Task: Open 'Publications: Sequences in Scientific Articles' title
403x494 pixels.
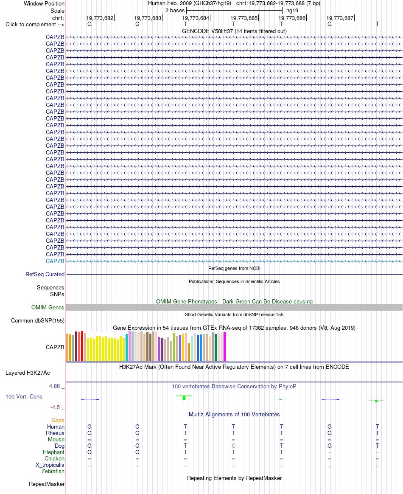Action: coord(234,282)
